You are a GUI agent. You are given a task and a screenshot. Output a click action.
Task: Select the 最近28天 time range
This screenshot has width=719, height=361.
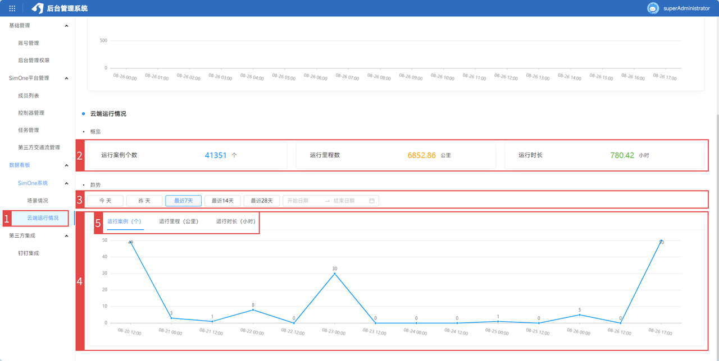pyautogui.click(x=262, y=201)
